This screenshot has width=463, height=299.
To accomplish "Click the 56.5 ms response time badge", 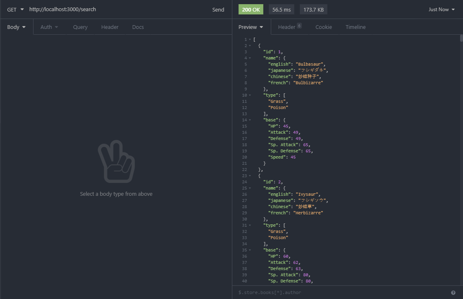I will [x=281, y=9].
